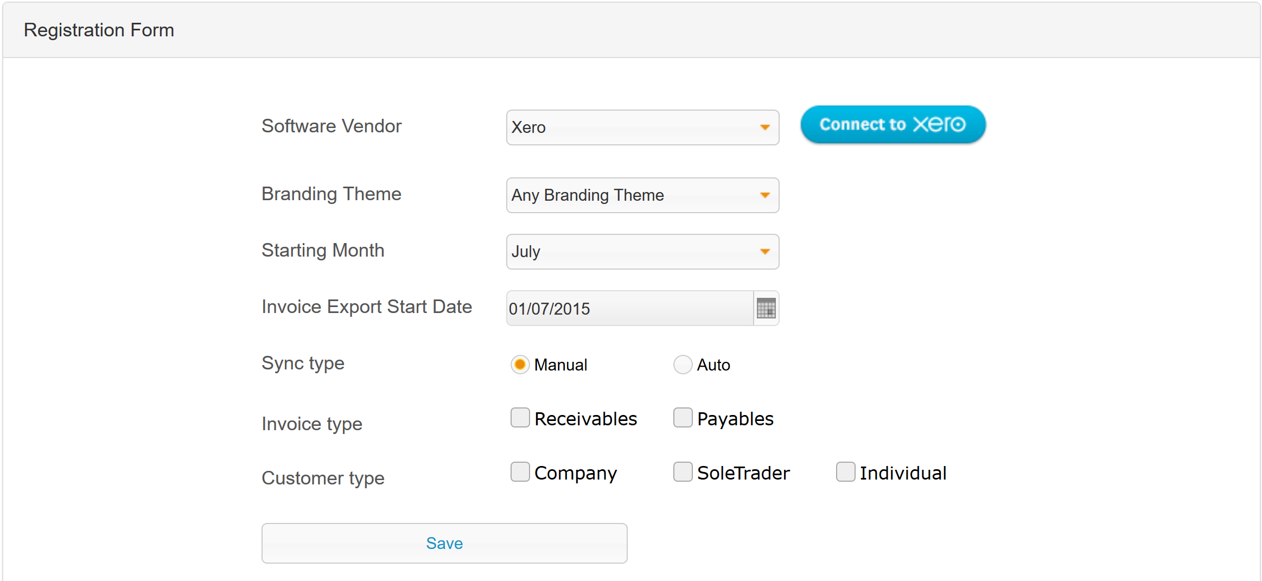The height and width of the screenshot is (581, 1262).
Task: Click the Software Vendor label
Action: (332, 126)
